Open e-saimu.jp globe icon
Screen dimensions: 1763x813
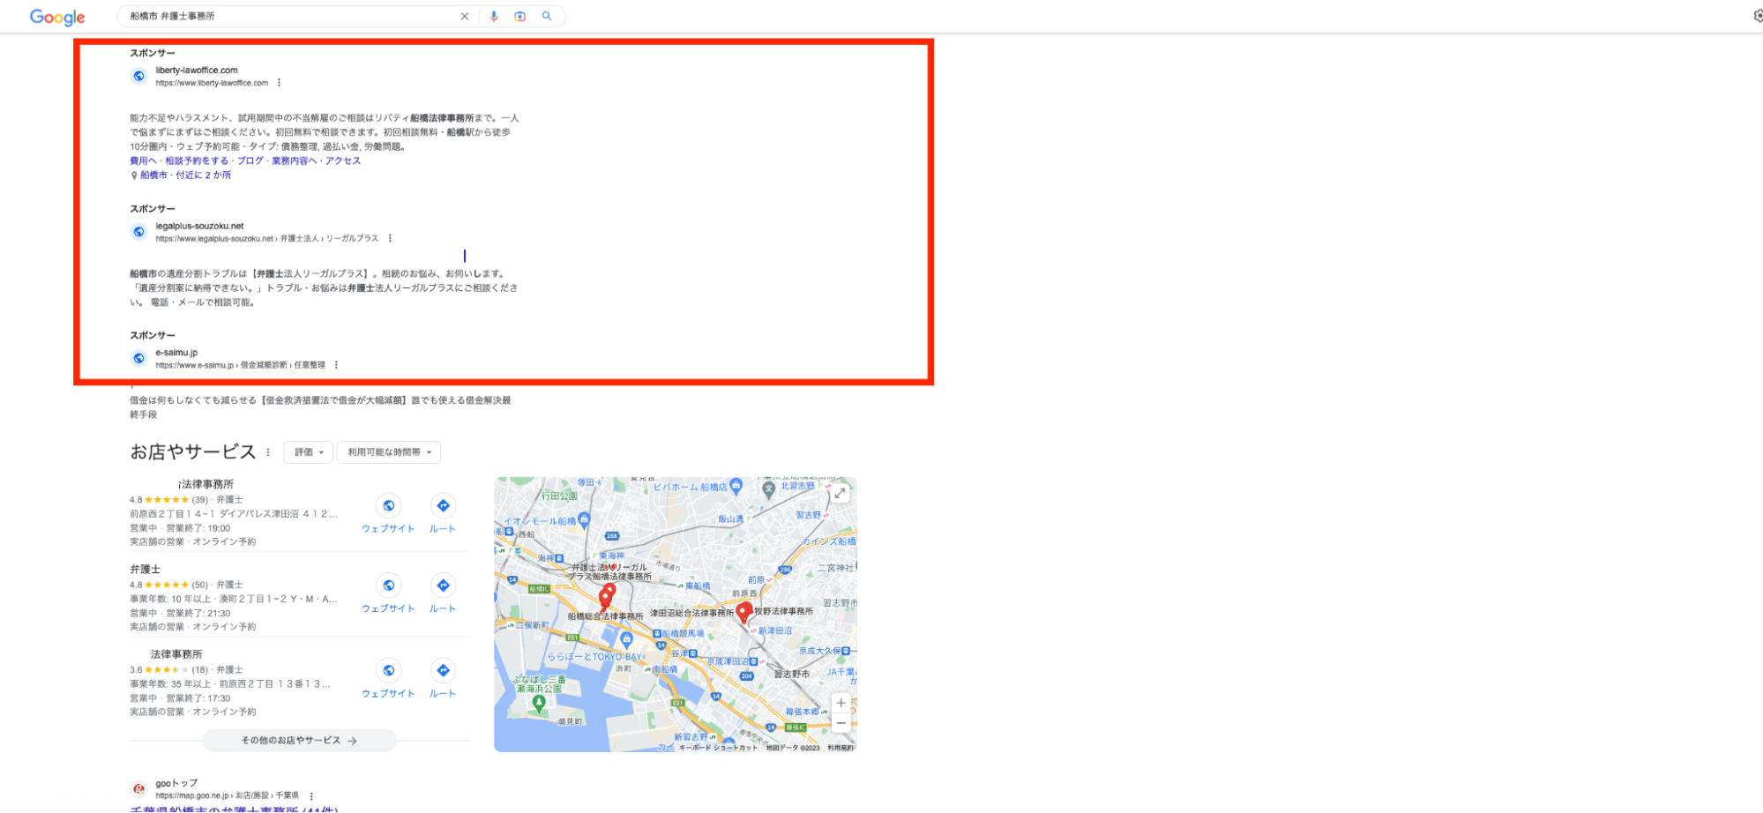coord(139,358)
